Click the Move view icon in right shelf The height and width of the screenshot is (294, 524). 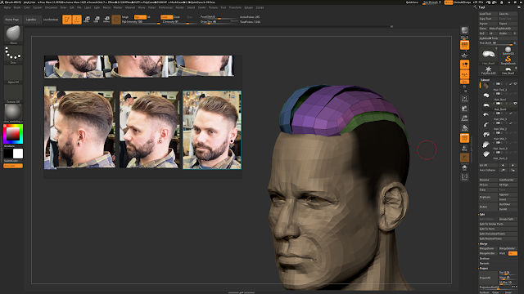pyautogui.click(x=464, y=109)
